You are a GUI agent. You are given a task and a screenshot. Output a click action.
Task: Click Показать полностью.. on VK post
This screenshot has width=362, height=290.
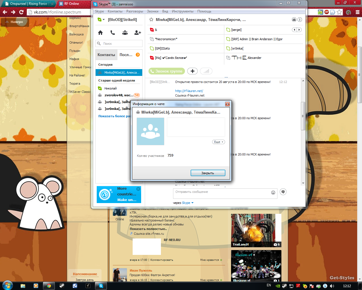pyautogui.click(x=148, y=229)
